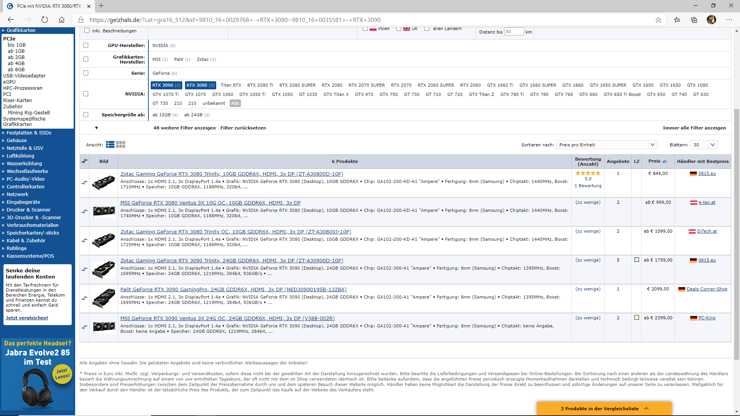The image size is (740, 416).
Task: Open Festplatten & SSDs category
Action: [29, 133]
